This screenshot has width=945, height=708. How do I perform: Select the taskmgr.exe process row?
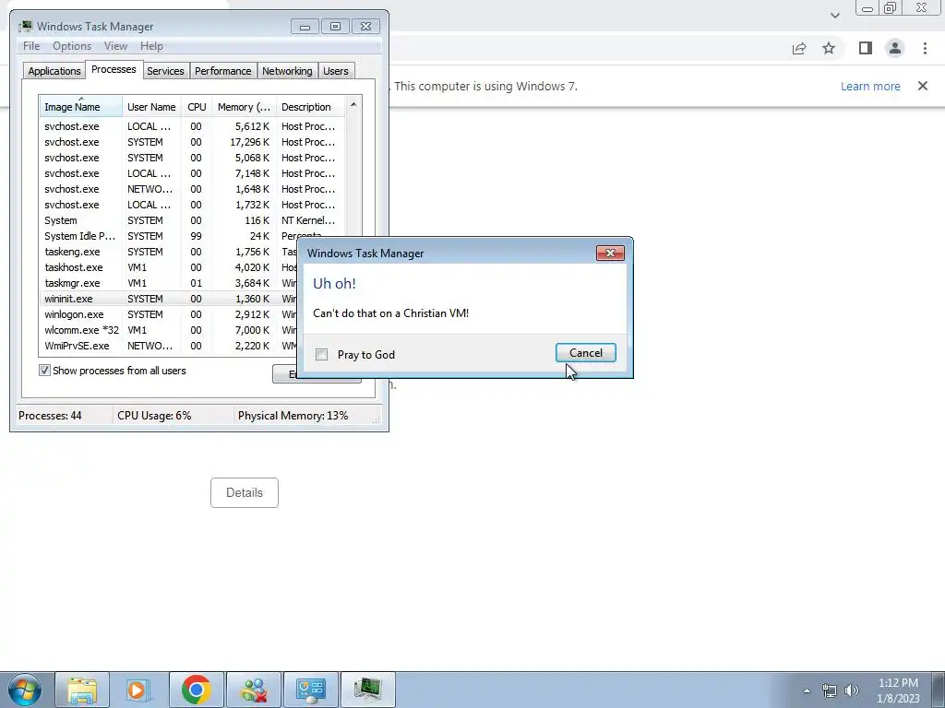[169, 283]
